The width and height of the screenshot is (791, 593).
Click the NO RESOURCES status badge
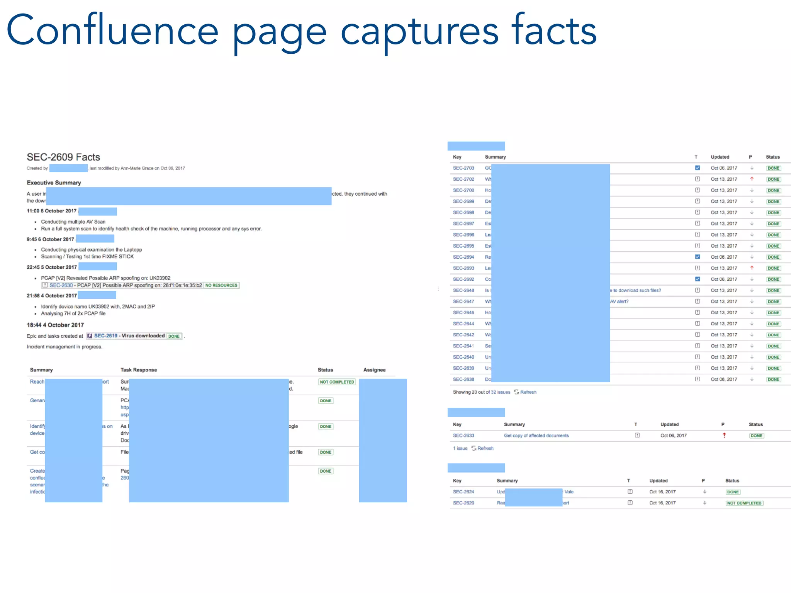point(221,285)
